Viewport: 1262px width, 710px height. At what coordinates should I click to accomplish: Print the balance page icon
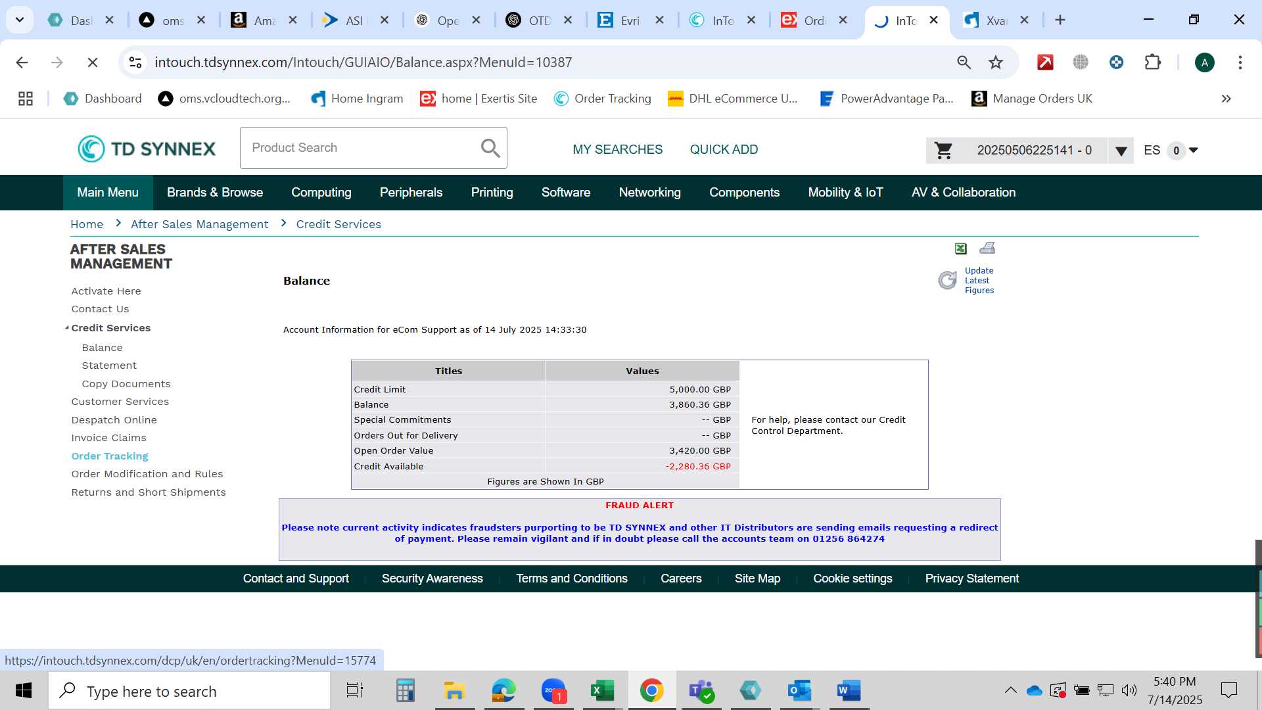tap(987, 248)
